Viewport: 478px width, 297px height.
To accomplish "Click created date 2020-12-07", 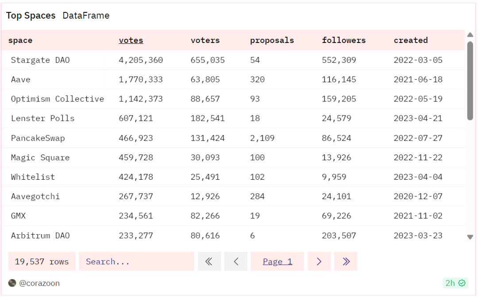I will pos(418,197).
